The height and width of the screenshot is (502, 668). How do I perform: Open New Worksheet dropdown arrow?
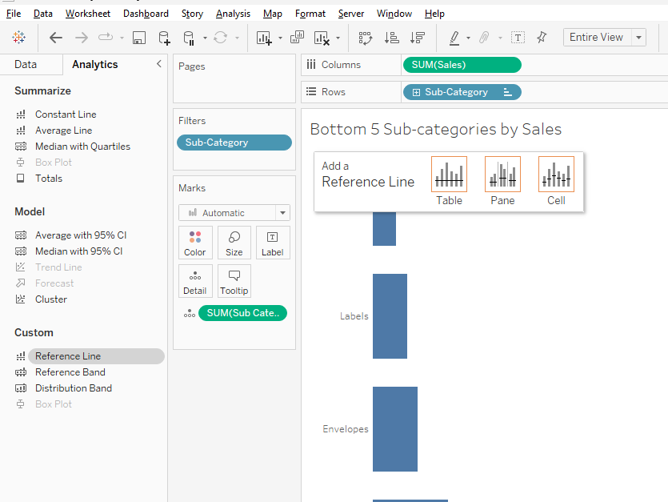[x=280, y=38]
